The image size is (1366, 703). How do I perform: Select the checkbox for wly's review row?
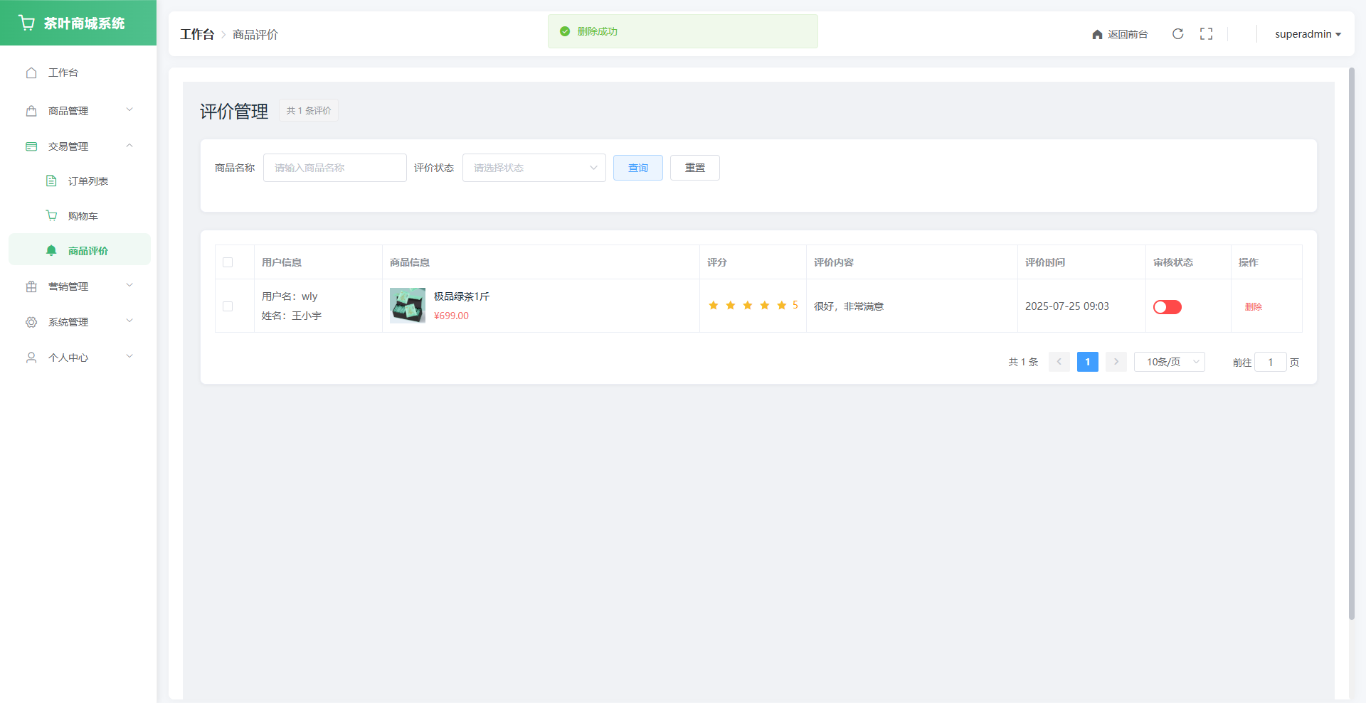tap(228, 306)
